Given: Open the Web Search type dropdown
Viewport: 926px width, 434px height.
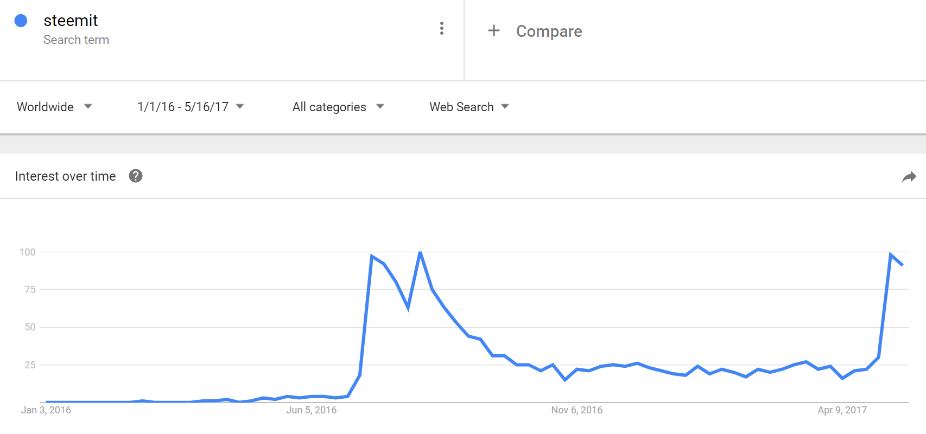Looking at the screenshot, I should pyautogui.click(x=470, y=107).
